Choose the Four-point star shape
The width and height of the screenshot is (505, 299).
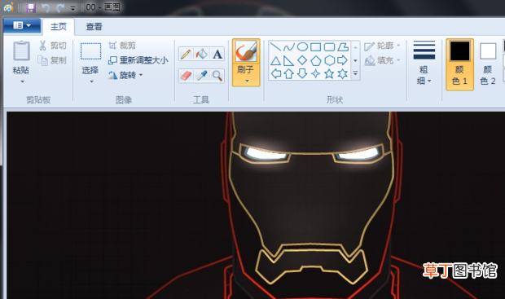(316, 74)
